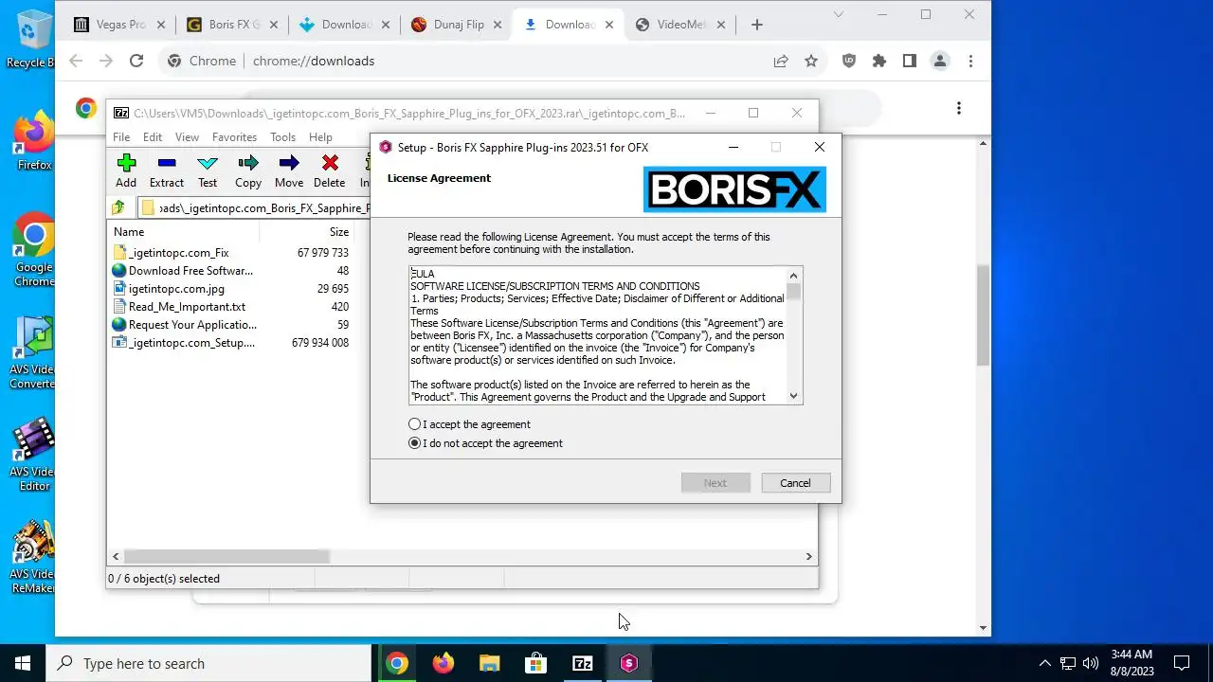Switch to the Boris FX tab
Screen dimensions: 1213x682
click(231, 25)
